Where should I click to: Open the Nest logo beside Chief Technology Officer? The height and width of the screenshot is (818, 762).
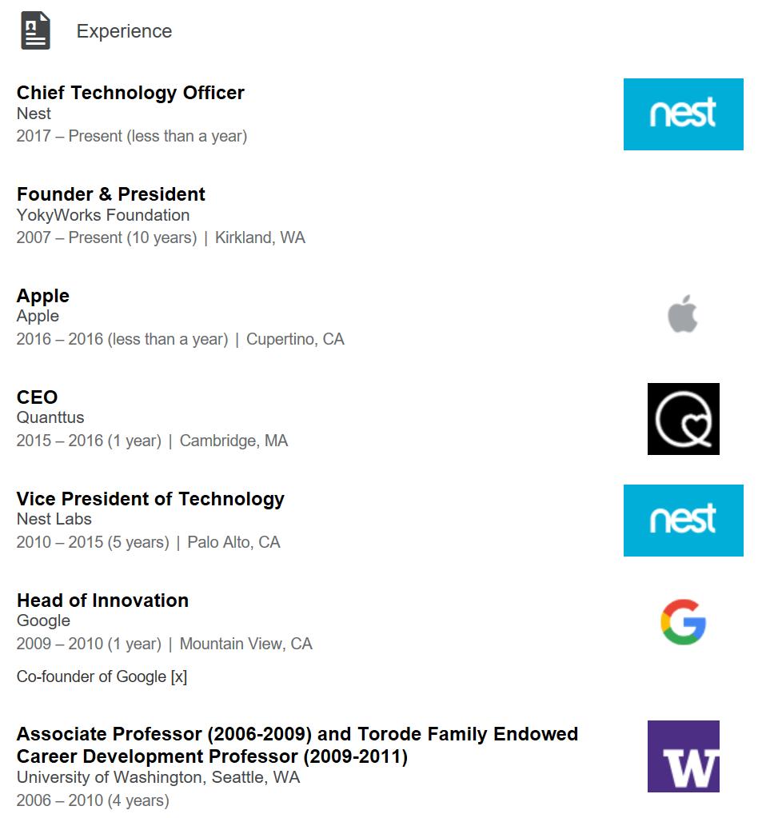click(x=684, y=114)
